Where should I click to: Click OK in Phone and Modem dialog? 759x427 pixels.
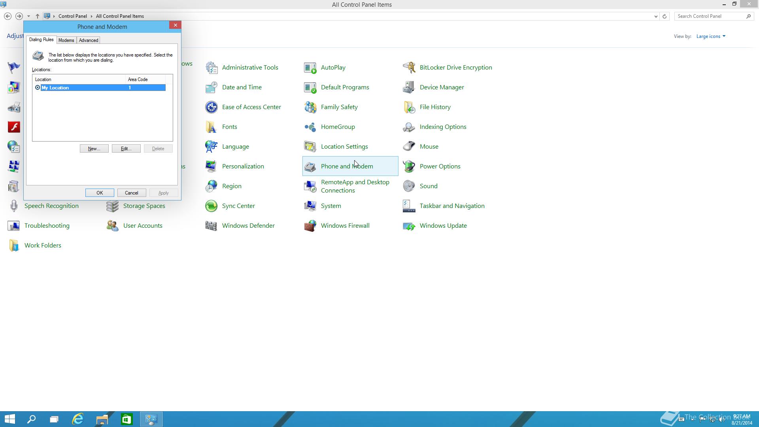tap(100, 193)
